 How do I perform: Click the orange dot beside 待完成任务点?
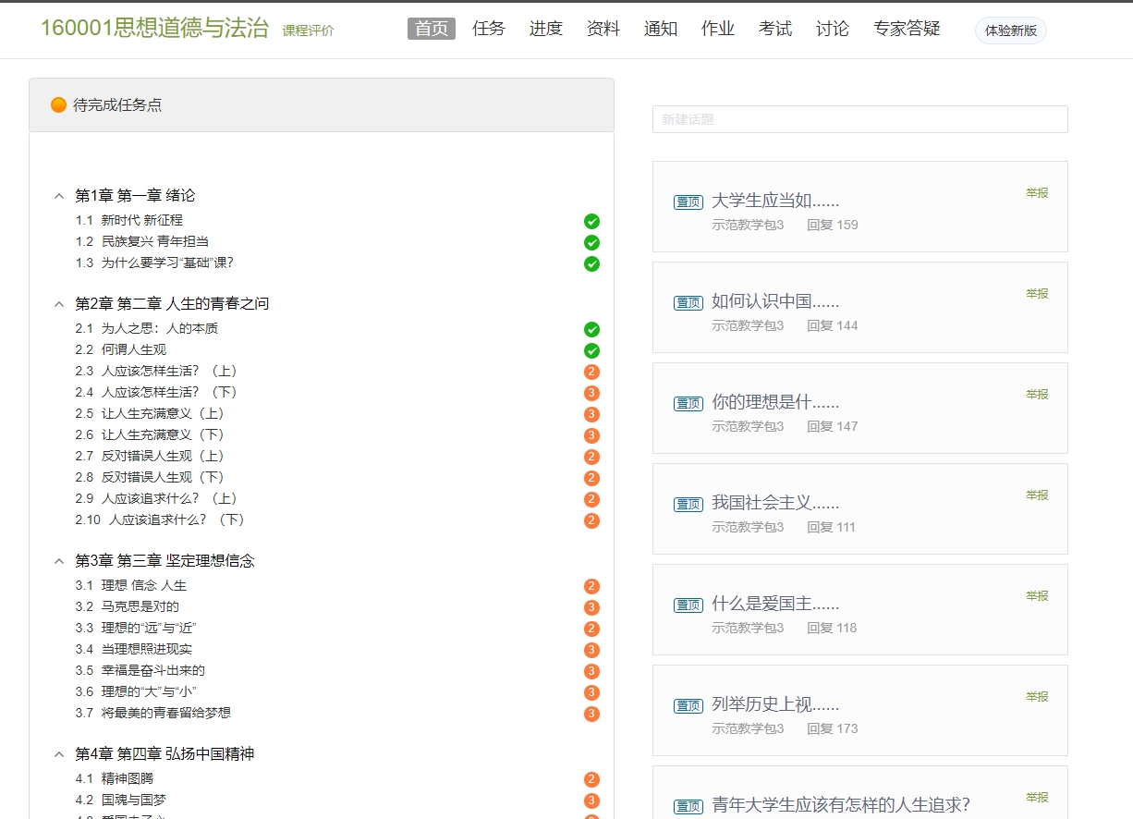click(58, 105)
